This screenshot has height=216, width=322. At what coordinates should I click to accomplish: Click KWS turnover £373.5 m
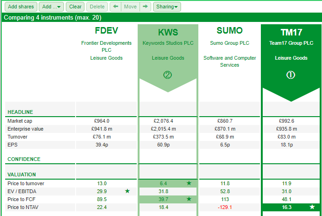(163, 137)
